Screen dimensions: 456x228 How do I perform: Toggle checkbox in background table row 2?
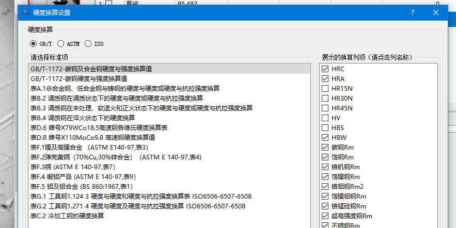point(109,3)
